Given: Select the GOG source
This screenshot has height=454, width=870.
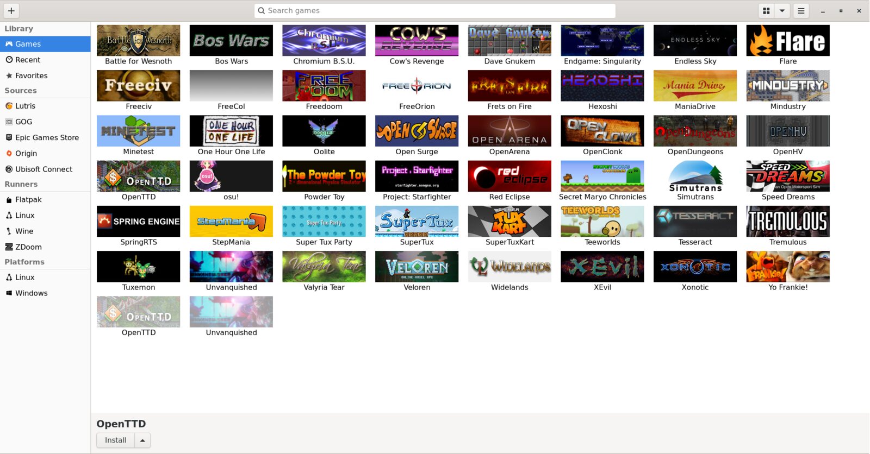Looking at the screenshot, I should coord(45,122).
